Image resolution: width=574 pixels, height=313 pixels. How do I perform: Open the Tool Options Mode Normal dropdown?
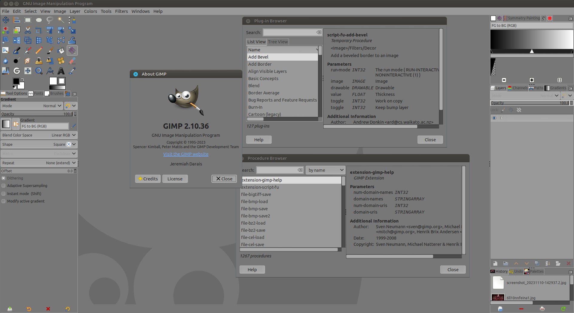coord(32,106)
